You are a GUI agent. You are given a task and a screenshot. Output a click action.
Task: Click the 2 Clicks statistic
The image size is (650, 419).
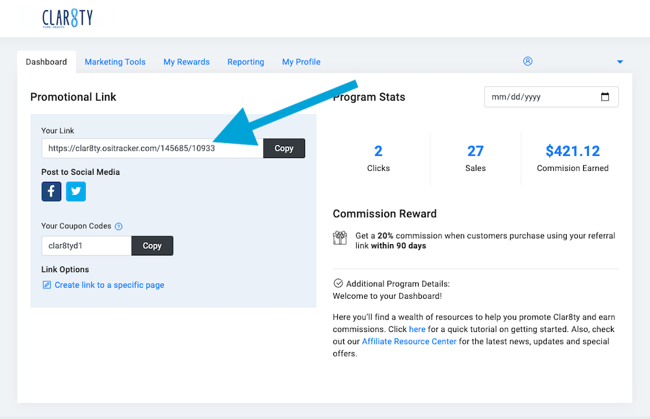tap(378, 158)
